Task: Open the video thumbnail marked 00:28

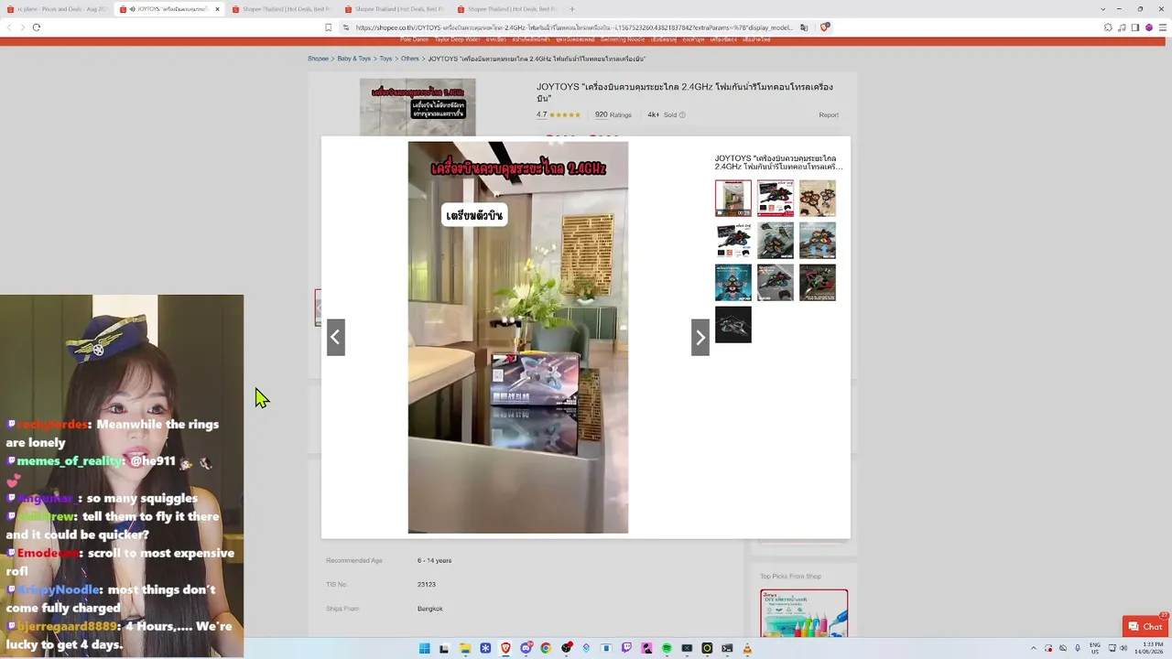Action: (733, 198)
